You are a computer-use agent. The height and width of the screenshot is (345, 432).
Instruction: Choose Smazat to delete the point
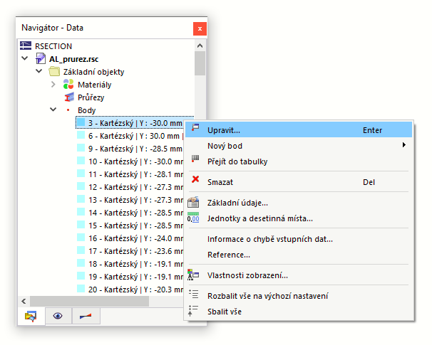point(299,181)
